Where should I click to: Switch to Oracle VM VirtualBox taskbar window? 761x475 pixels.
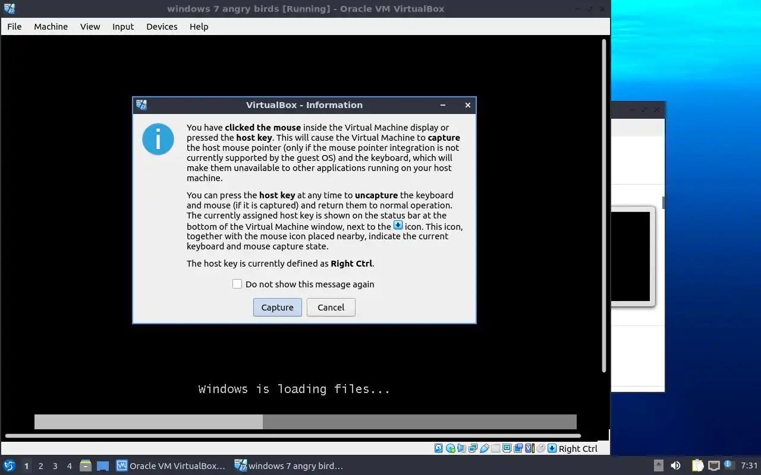pyautogui.click(x=171, y=465)
